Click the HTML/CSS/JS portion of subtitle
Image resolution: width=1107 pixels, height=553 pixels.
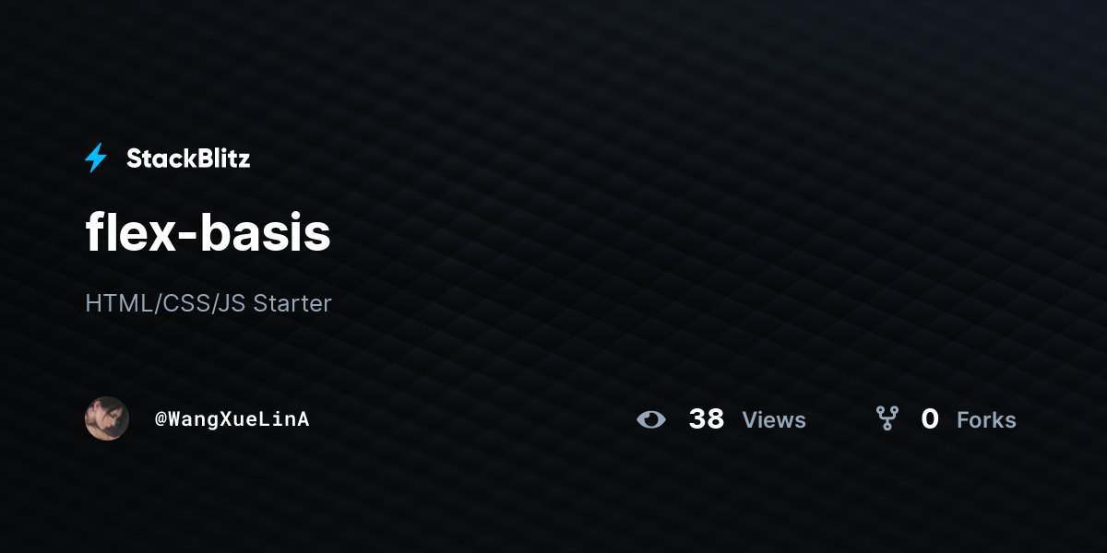pos(165,303)
